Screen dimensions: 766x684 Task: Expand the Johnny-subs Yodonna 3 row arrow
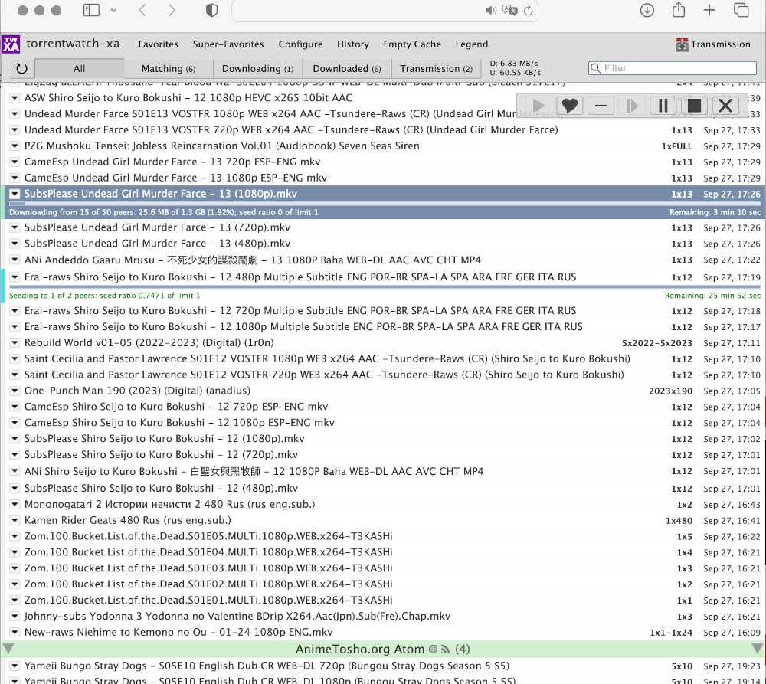[15, 617]
